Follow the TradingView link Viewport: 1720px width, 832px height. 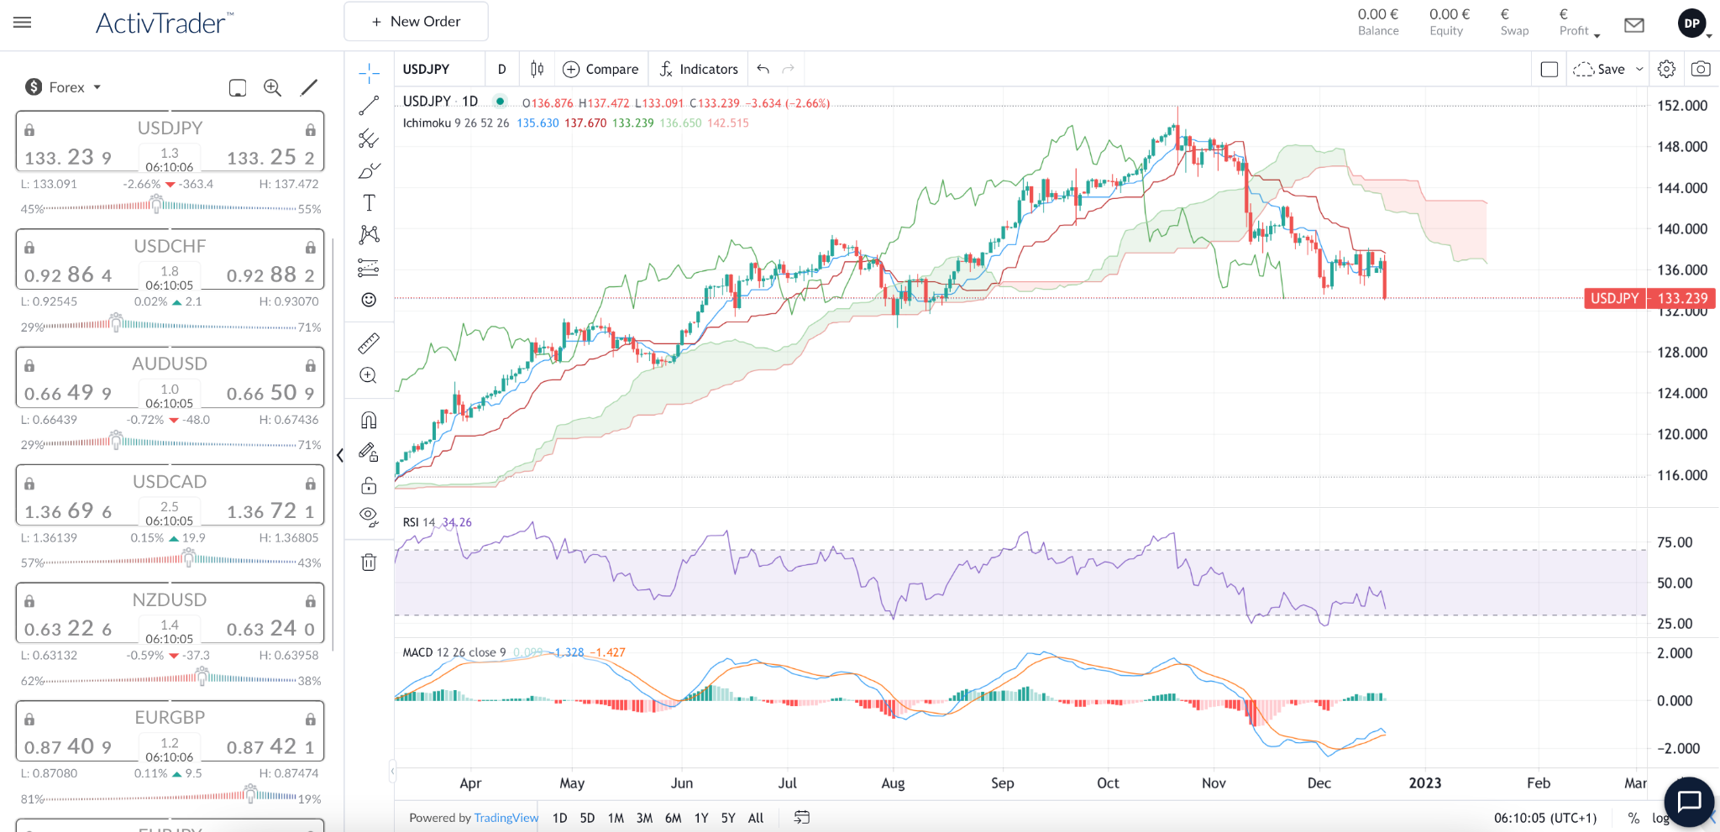pos(506,818)
